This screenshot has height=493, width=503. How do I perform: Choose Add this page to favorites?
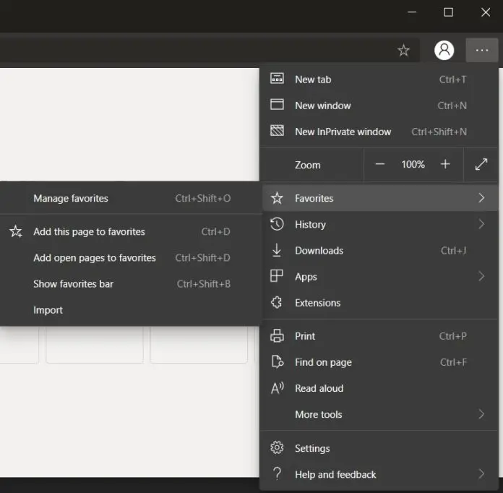(x=131, y=232)
